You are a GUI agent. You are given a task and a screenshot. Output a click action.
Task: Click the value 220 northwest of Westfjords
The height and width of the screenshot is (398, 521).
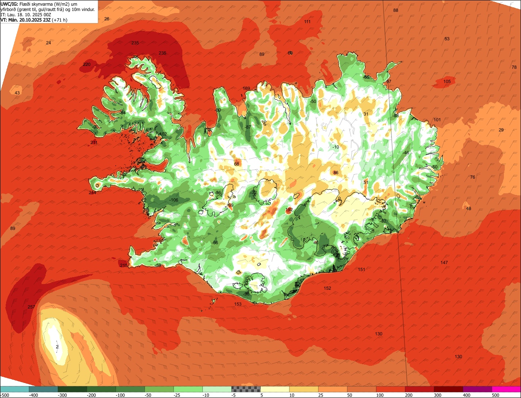(x=87, y=64)
